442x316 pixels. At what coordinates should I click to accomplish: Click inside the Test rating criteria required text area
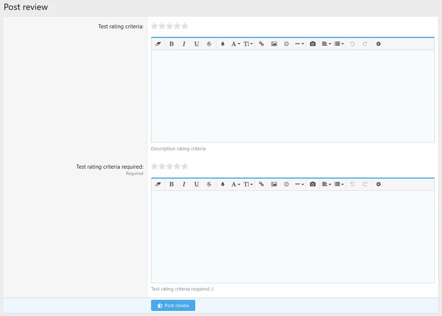point(292,236)
